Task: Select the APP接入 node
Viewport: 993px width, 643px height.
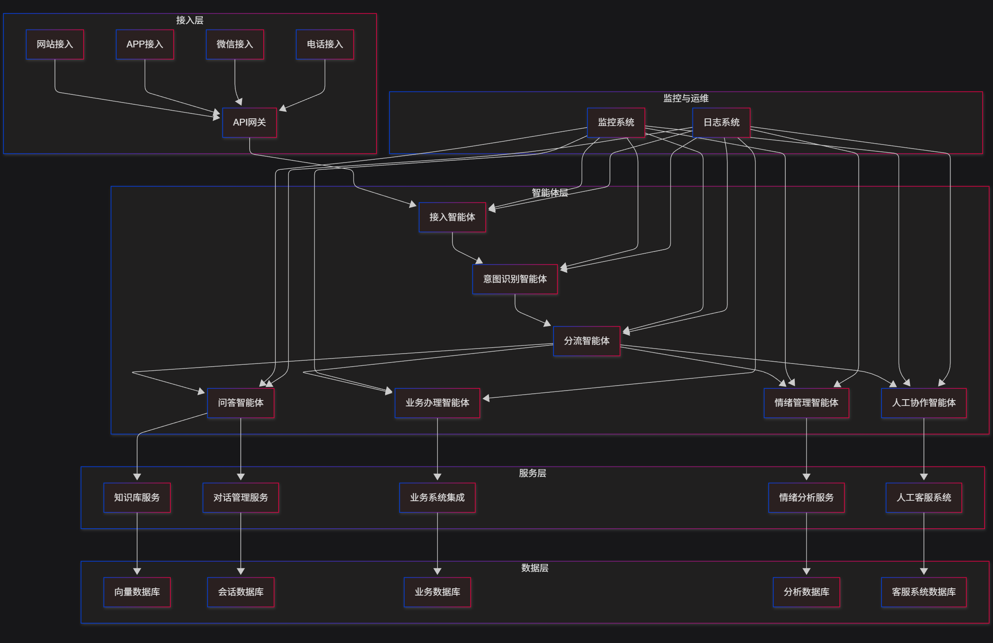Action: (145, 44)
